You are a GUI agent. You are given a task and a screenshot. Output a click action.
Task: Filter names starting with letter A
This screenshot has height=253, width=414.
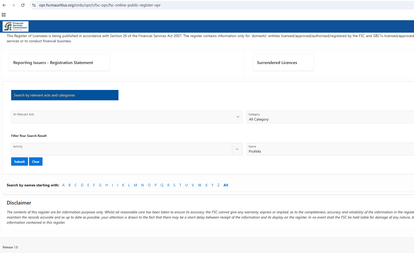point(63,185)
